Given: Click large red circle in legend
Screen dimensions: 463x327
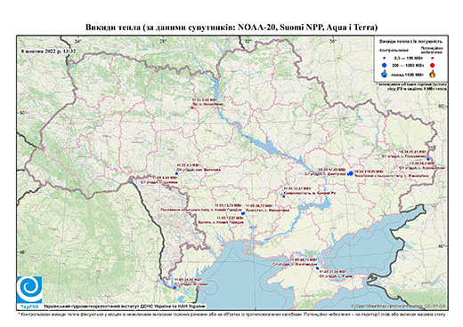Looking at the screenshot, I should pyautogui.click(x=432, y=66).
